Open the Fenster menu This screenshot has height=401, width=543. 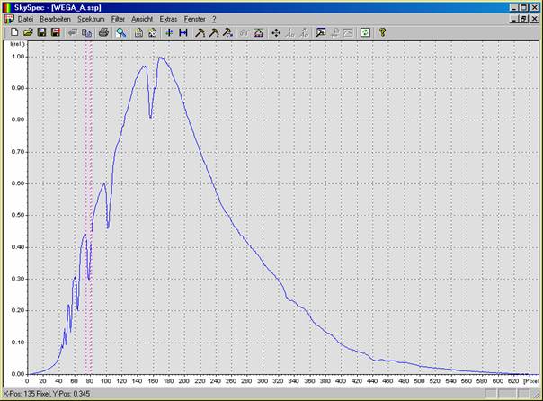[x=193, y=19]
